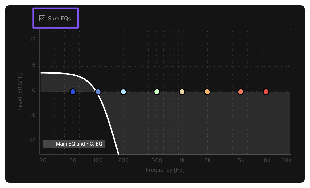Select the green 500 Hz EQ band node

[157, 92]
